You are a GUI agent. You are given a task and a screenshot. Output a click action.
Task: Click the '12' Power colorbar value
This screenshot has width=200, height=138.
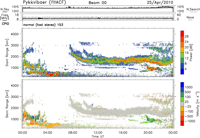pyautogui.click(x=186, y=58)
